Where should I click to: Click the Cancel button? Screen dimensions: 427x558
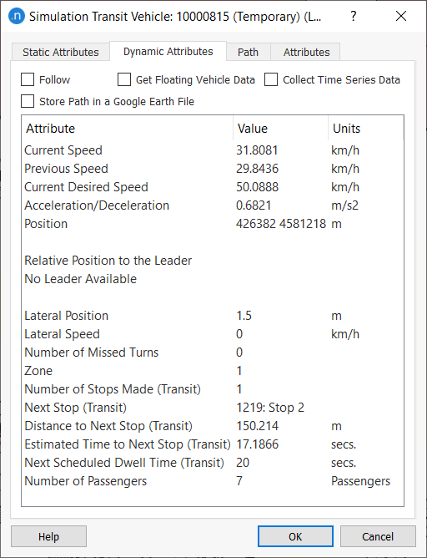point(378,536)
